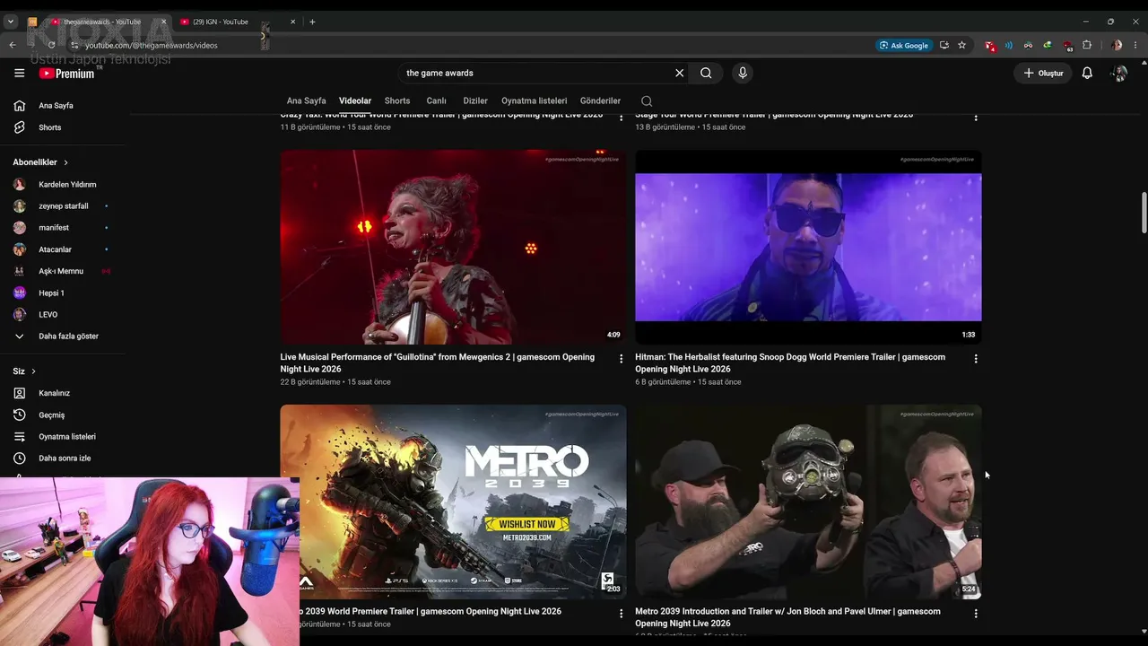This screenshot has width=1148, height=646.
Task: Open the Diziler tab
Action: click(x=475, y=100)
